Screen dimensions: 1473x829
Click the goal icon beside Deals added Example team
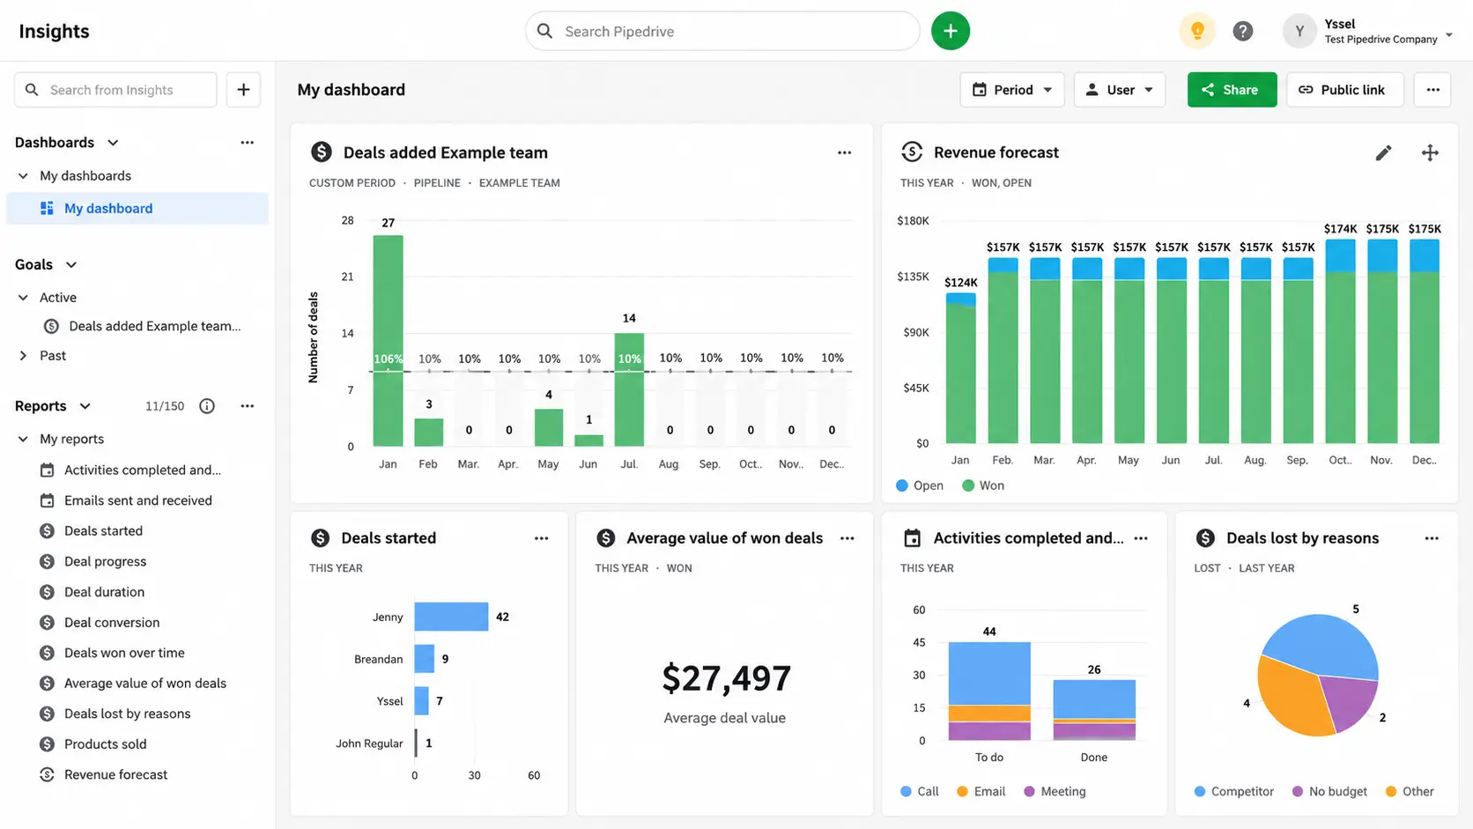pos(51,326)
